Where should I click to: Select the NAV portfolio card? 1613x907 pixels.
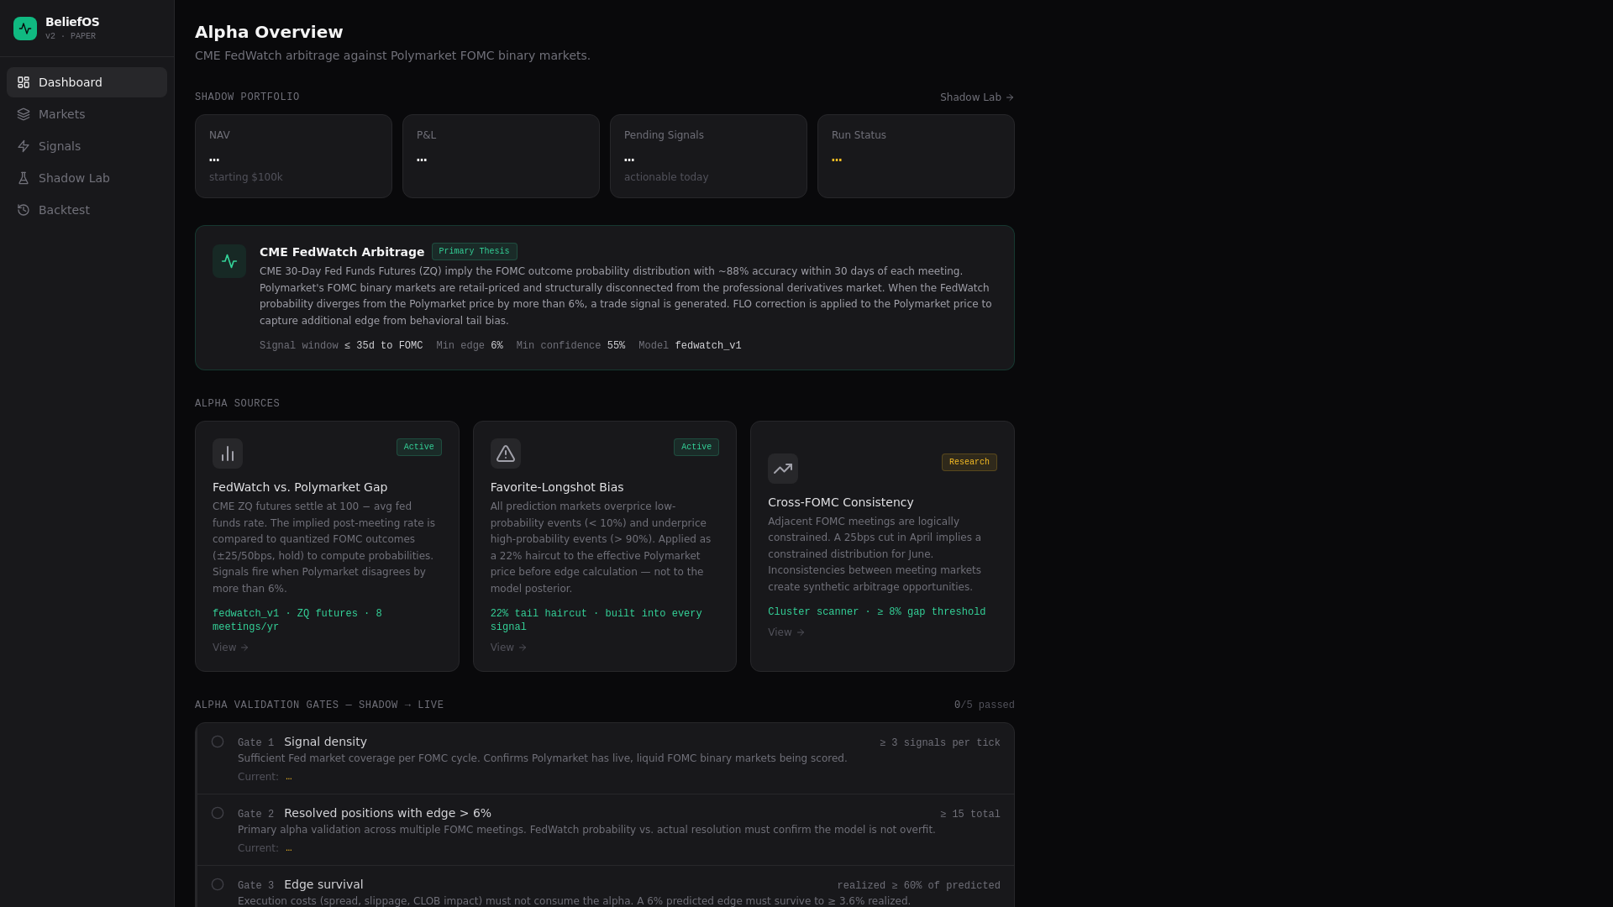tap(293, 156)
